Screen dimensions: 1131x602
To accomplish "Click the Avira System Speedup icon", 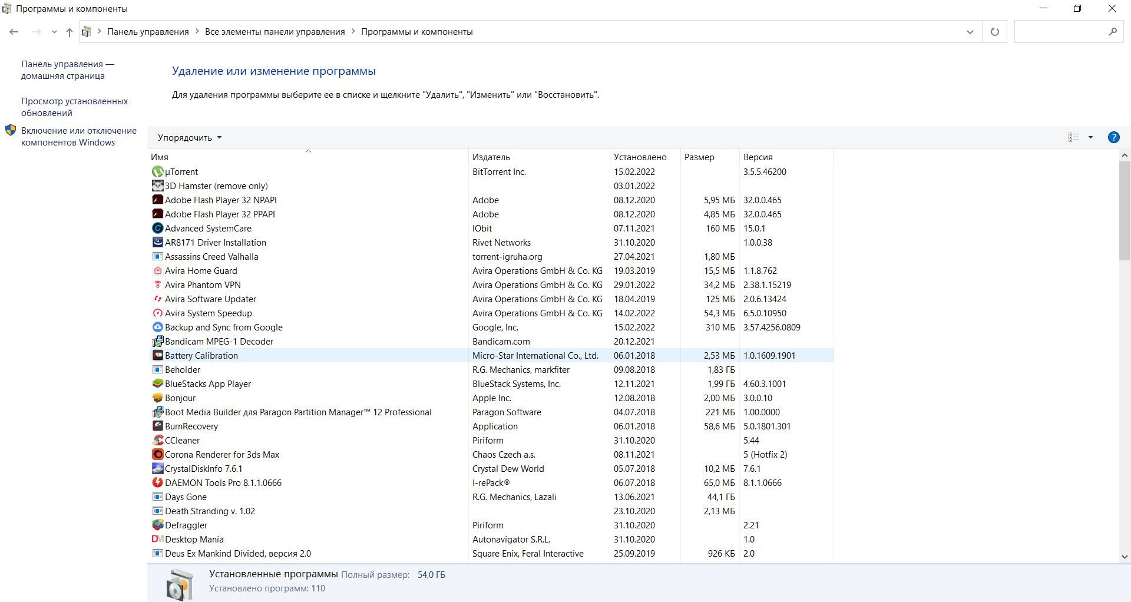I will [157, 313].
